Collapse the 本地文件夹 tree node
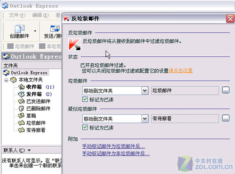The height and width of the screenshot is (174, 235). click(x=6, y=80)
